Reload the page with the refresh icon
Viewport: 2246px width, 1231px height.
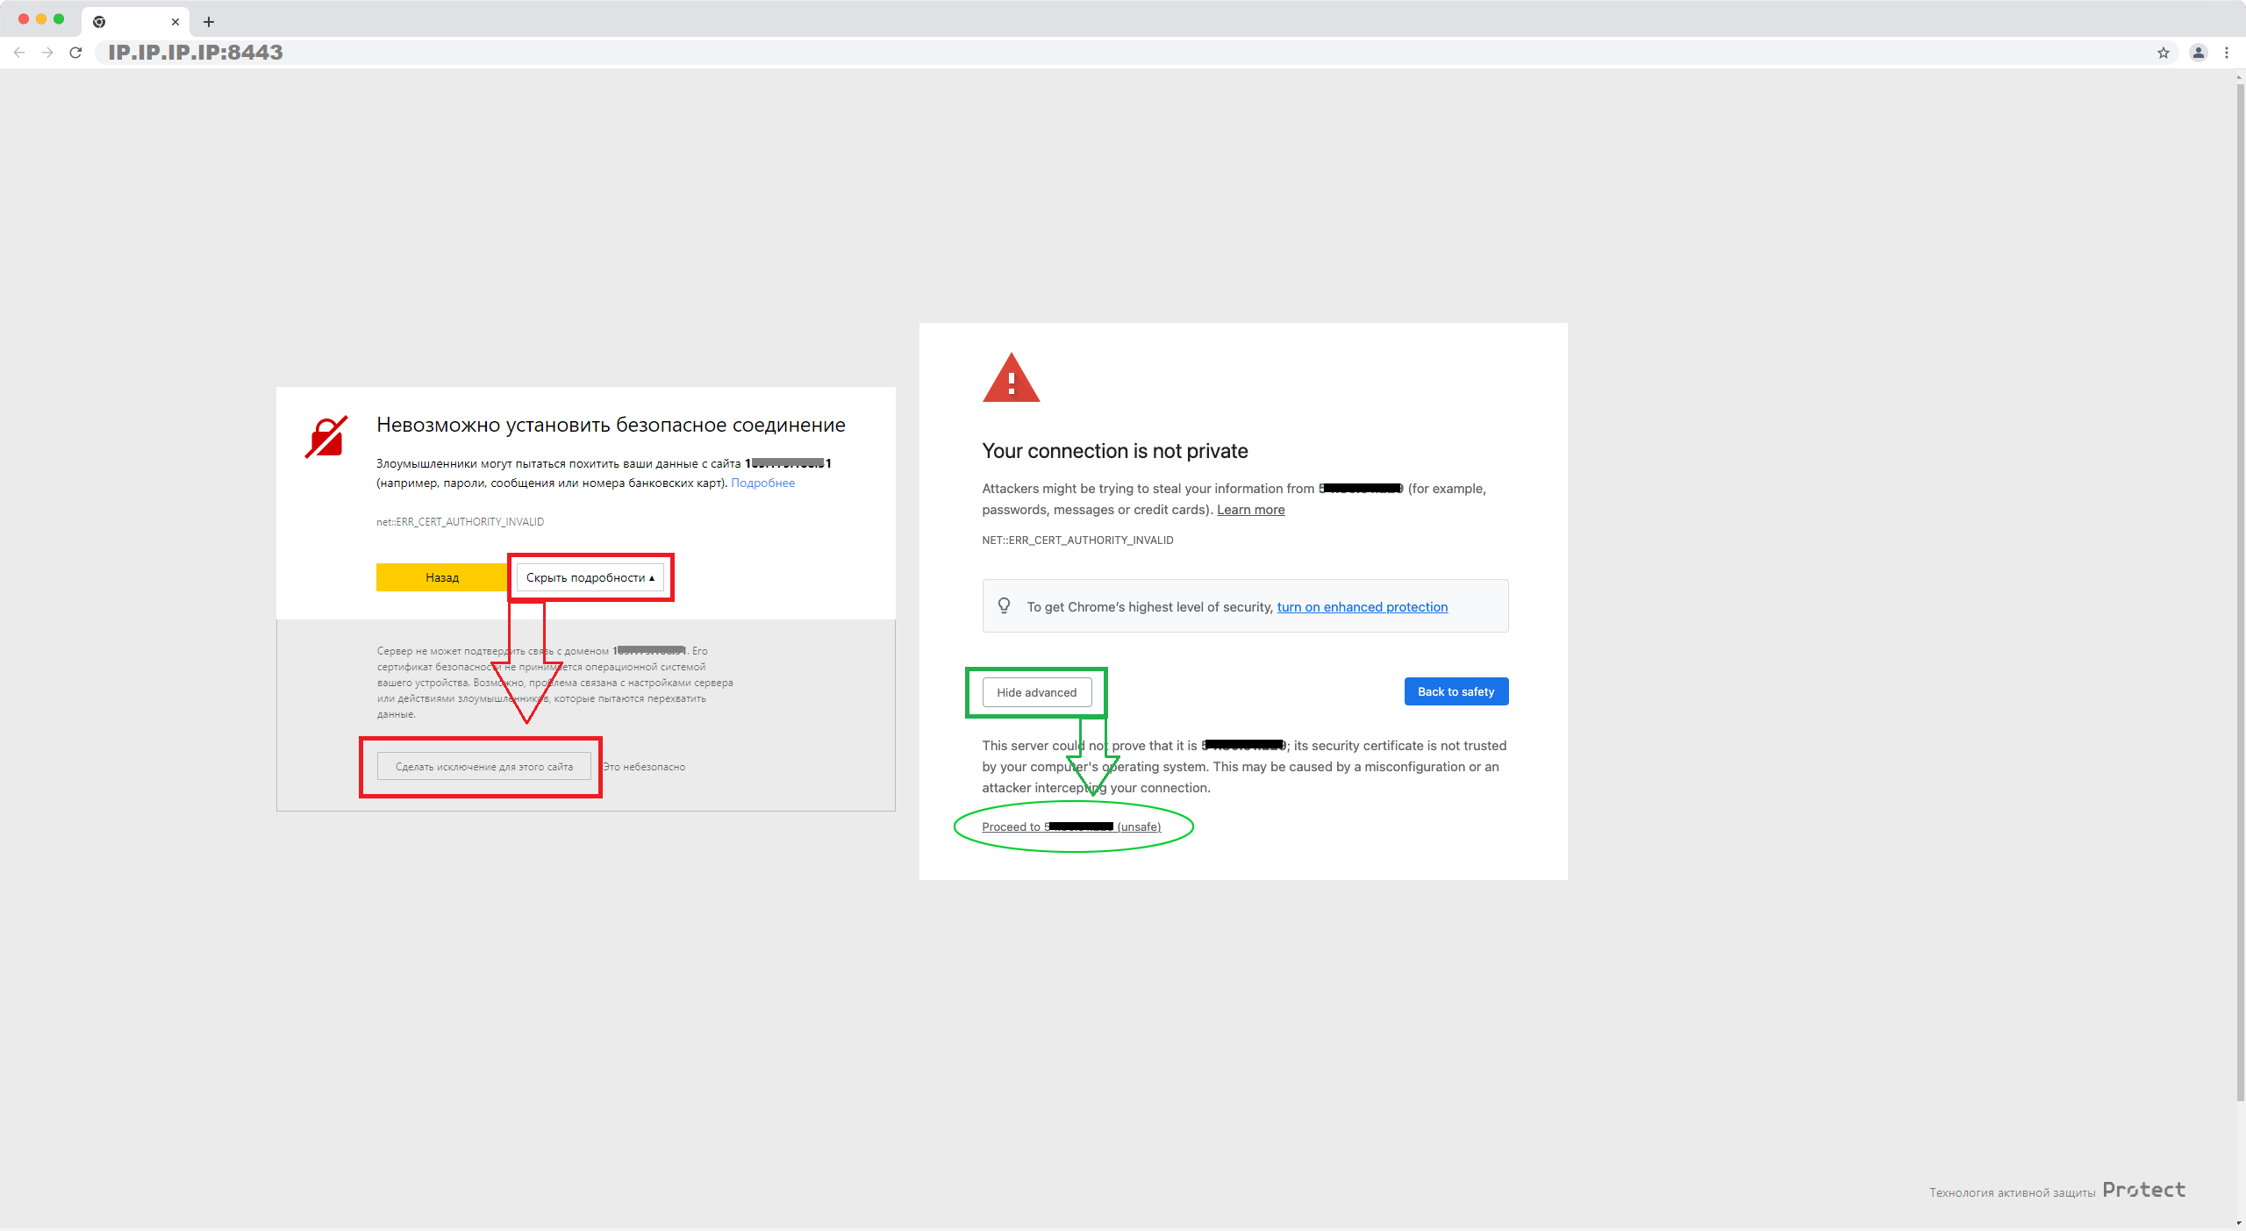click(x=75, y=53)
